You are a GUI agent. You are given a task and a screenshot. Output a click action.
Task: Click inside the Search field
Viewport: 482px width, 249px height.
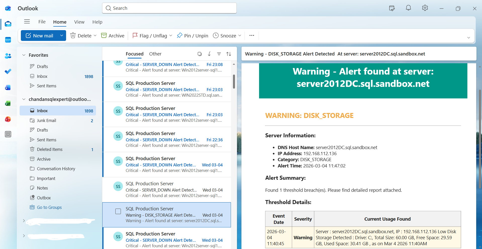point(169,8)
